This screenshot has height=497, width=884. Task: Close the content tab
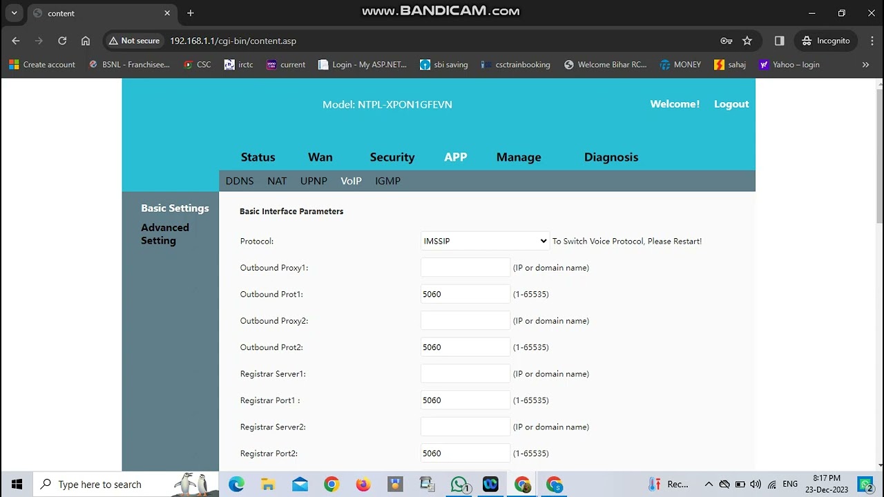coord(167,13)
